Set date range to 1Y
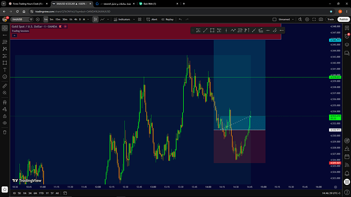This screenshot has height=197, width=351. (x=47, y=193)
